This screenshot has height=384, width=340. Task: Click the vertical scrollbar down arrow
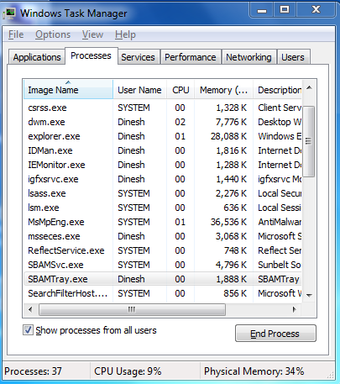pyautogui.click(x=309, y=295)
